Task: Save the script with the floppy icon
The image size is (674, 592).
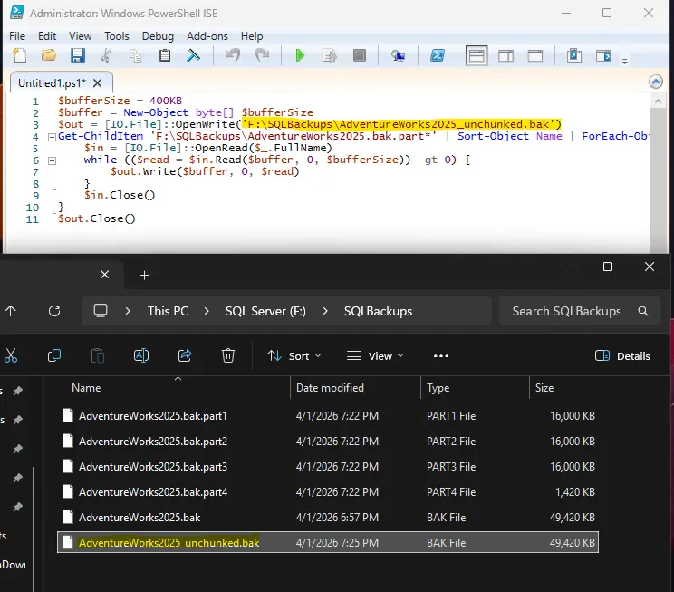Action: (x=78, y=55)
